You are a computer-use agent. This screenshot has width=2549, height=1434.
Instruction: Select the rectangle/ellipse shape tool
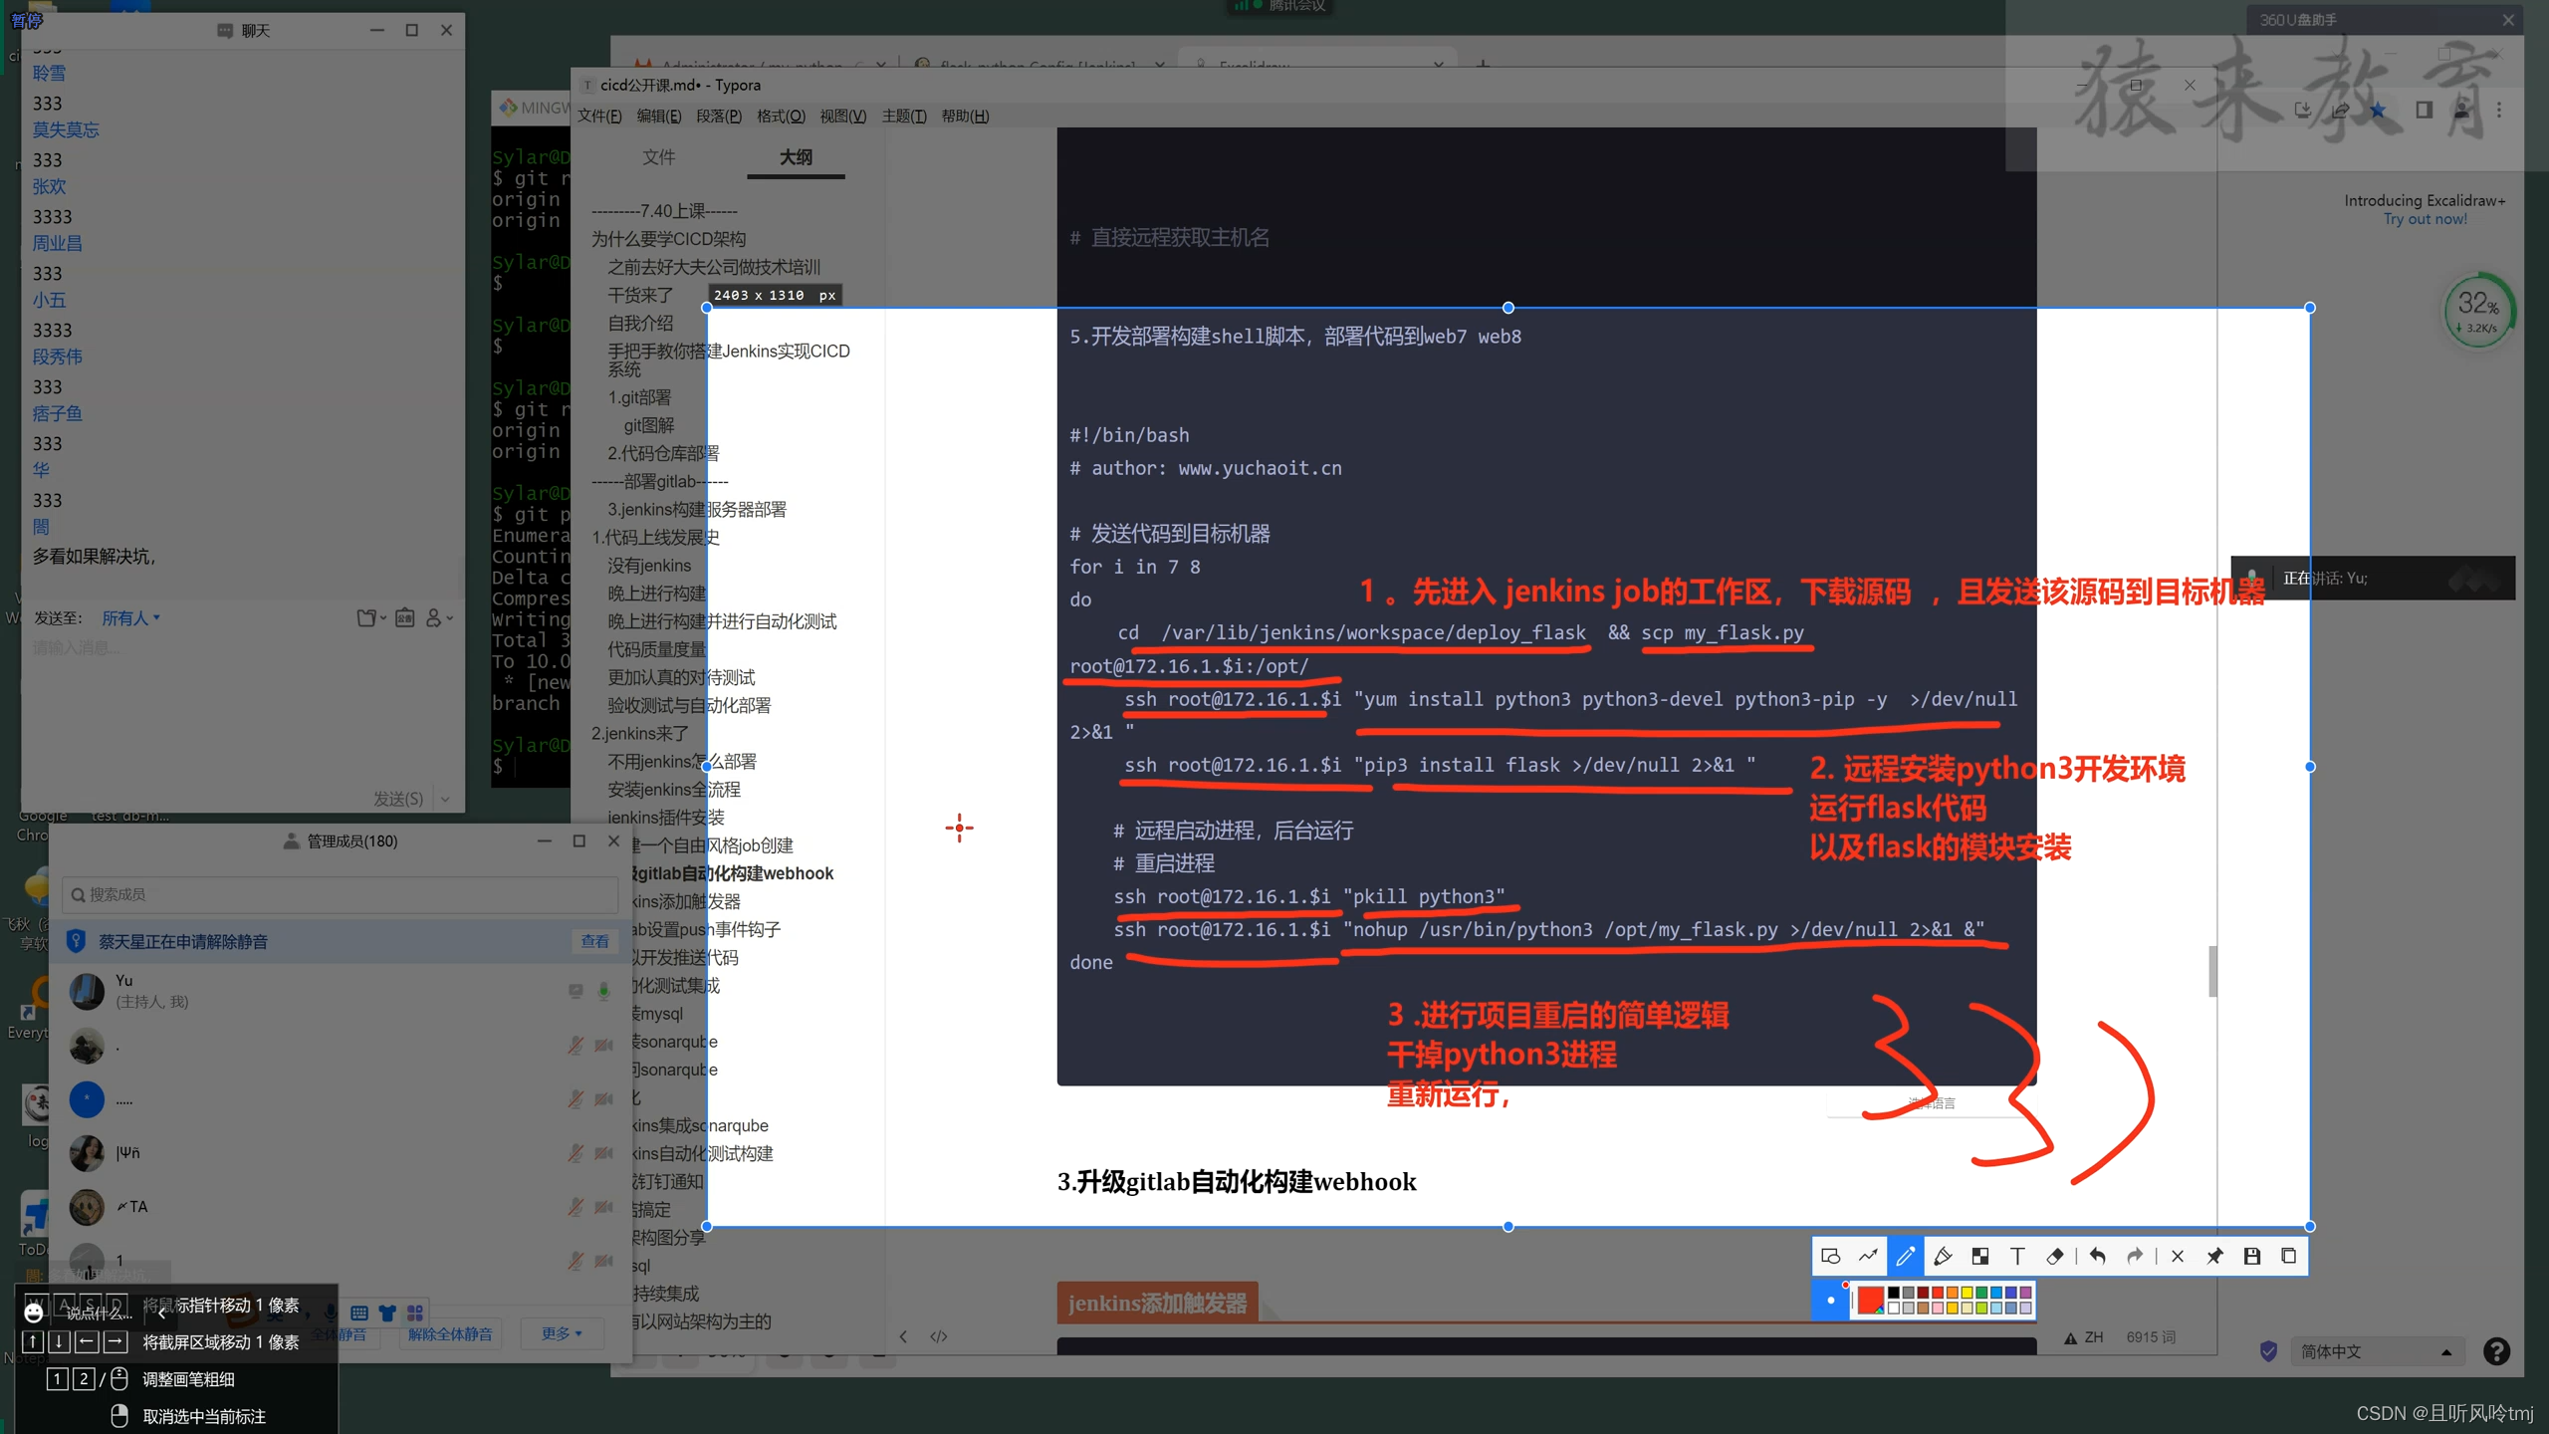pyautogui.click(x=1830, y=1256)
